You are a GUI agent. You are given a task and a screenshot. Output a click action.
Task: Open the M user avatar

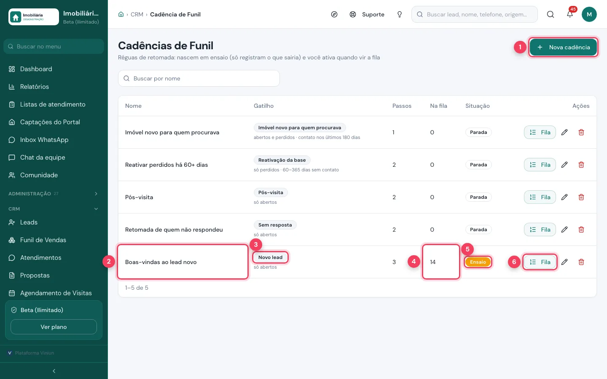[x=589, y=14]
